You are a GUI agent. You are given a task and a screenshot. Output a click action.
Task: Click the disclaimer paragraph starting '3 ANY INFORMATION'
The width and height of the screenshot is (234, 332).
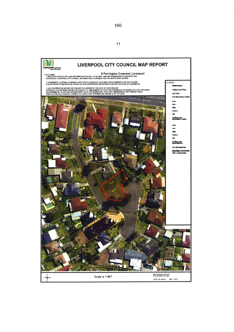pyautogui.click(x=98, y=91)
